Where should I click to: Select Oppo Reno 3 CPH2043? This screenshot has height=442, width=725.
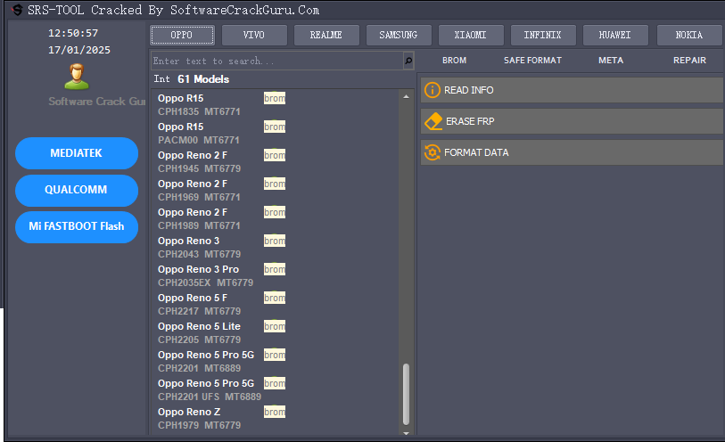(276, 248)
